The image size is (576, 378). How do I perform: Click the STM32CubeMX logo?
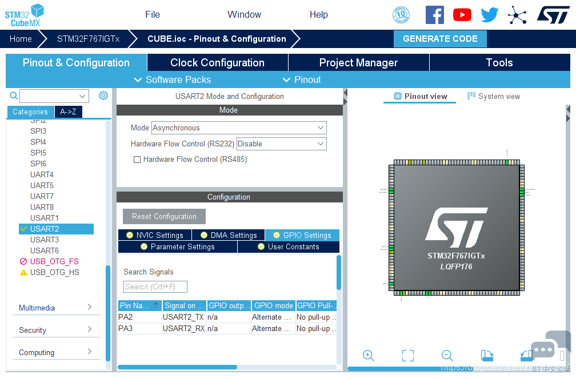24,15
